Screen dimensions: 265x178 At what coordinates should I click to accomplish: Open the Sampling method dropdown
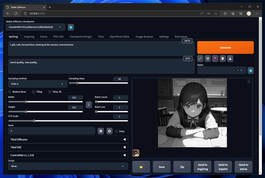tap(38, 84)
